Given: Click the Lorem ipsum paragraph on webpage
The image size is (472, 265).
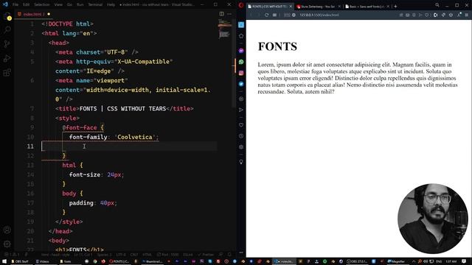Looking at the screenshot, I should click(x=358, y=78).
